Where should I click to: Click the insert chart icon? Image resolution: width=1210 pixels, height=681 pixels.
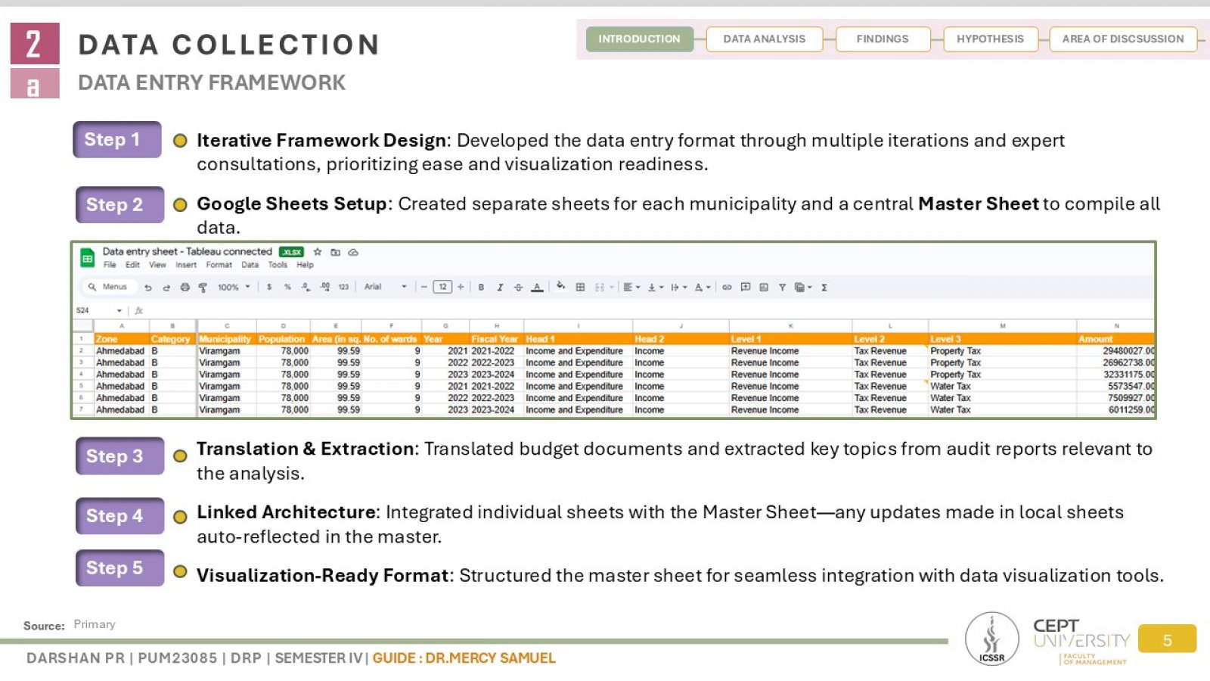(764, 288)
